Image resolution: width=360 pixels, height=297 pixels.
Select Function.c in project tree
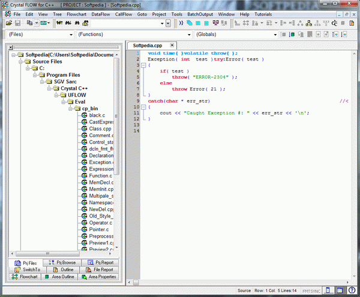point(101,176)
